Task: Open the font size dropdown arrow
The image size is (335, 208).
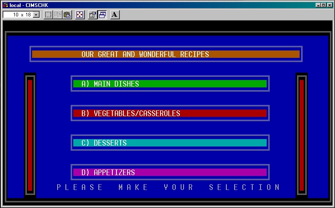Action: pos(36,15)
